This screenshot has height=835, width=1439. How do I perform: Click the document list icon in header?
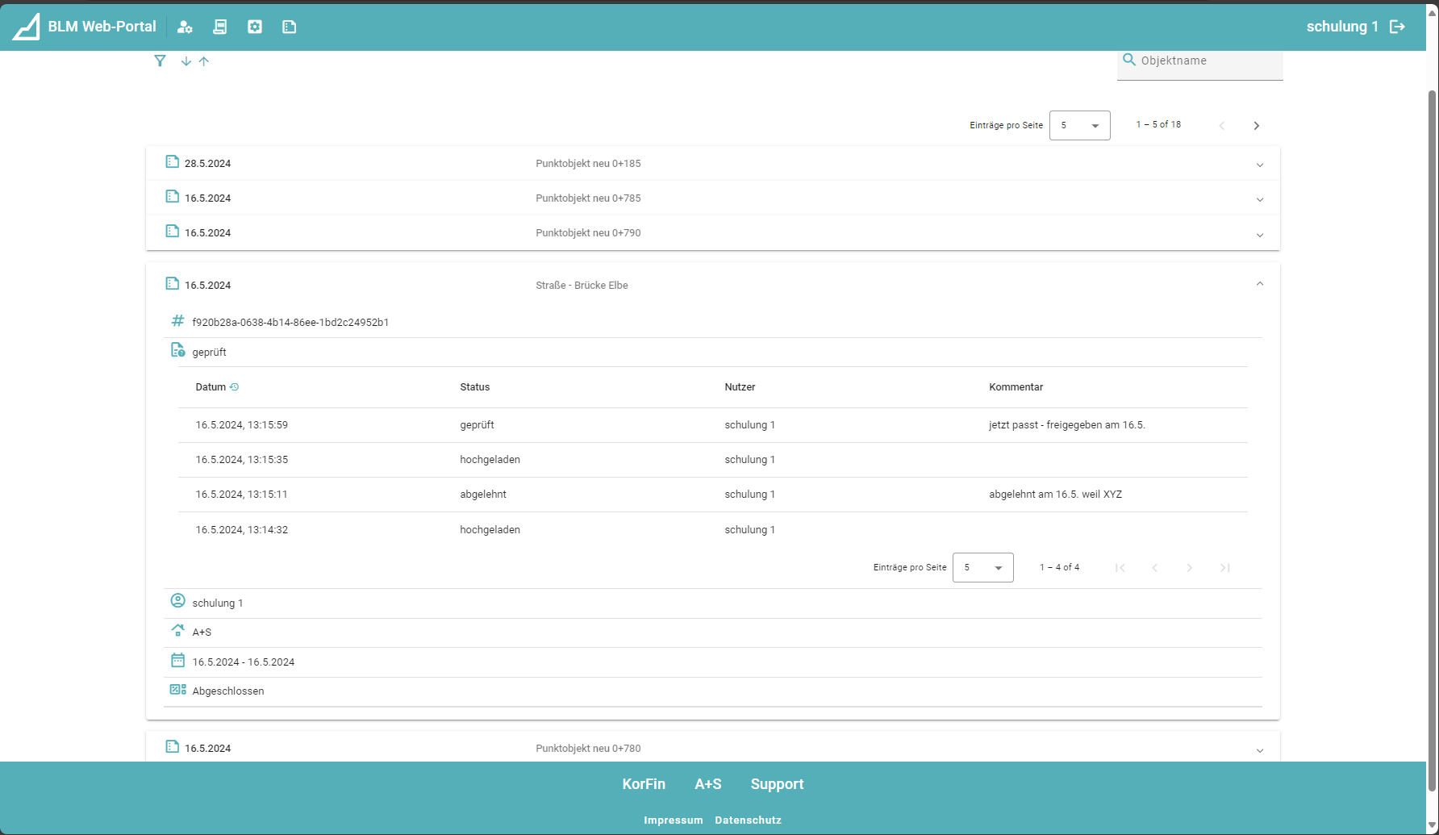coord(290,27)
